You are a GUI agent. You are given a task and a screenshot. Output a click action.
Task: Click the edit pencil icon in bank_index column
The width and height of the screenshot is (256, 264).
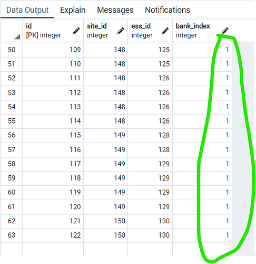225,31
